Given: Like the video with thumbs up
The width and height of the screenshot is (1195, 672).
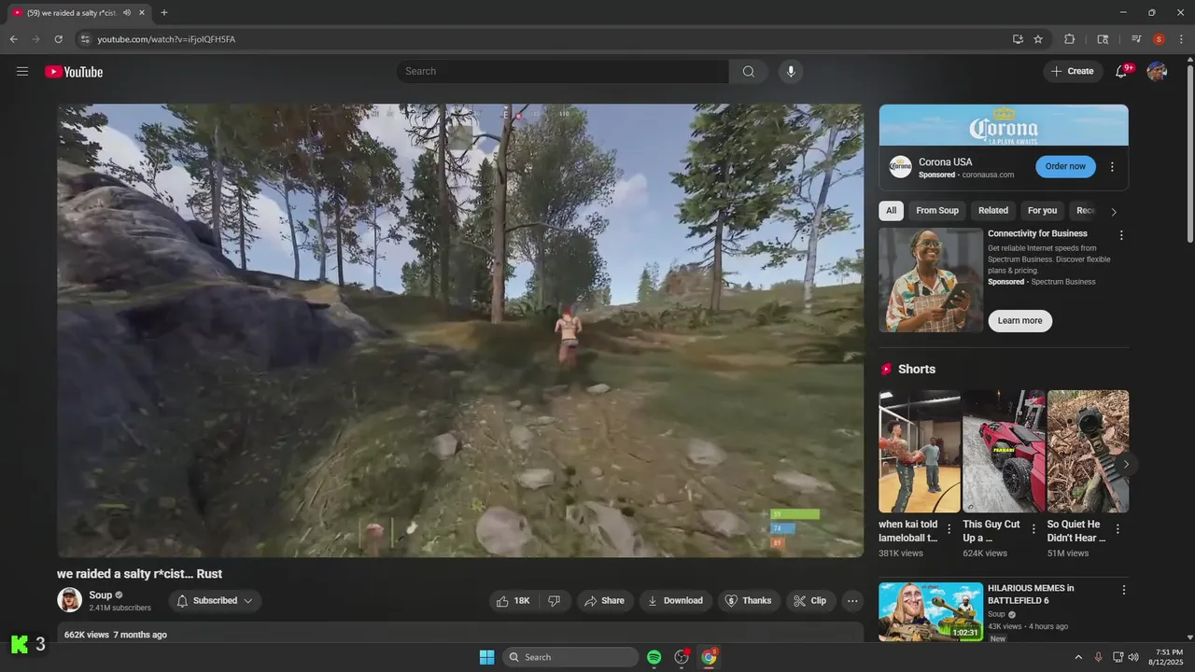Looking at the screenshot, I should pos(513,601).
